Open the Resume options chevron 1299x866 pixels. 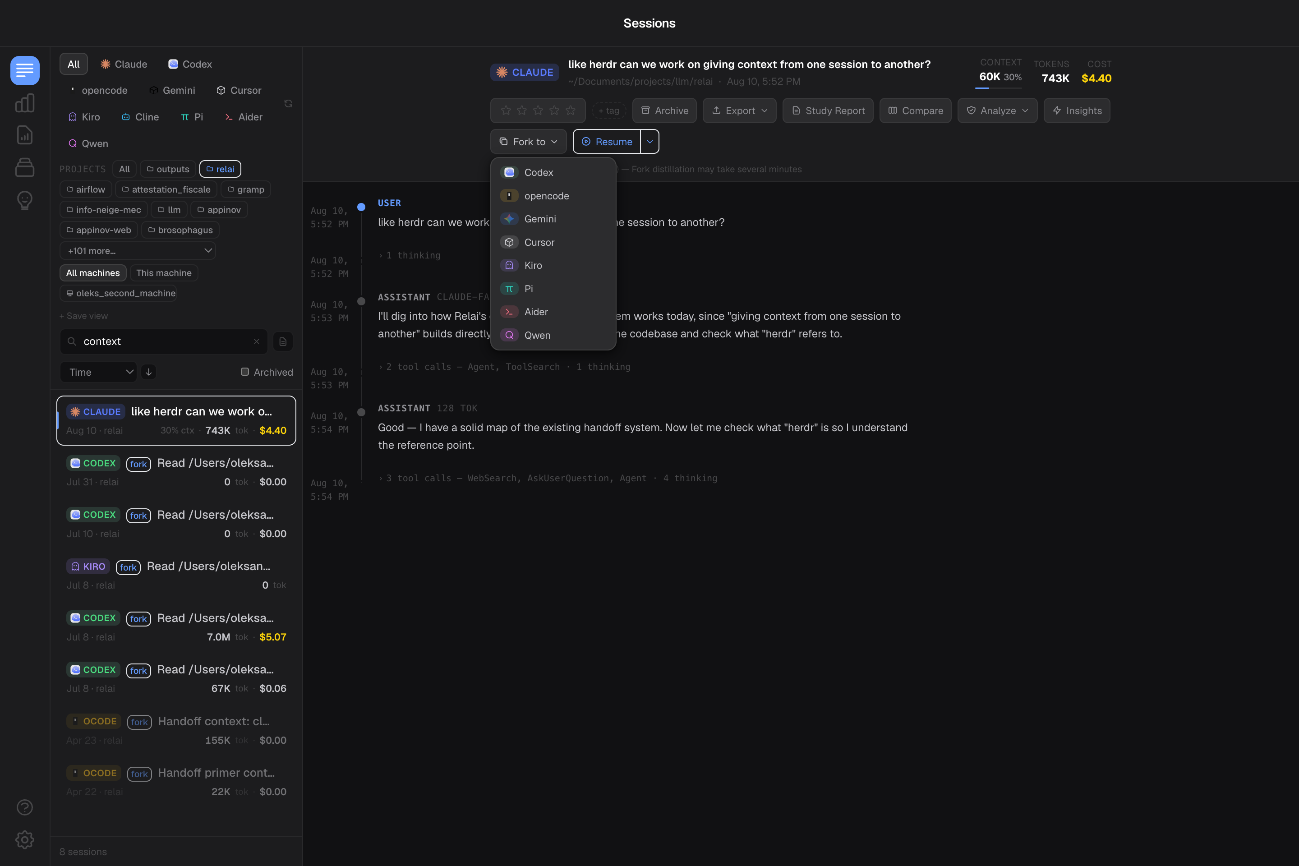(649, 141)
